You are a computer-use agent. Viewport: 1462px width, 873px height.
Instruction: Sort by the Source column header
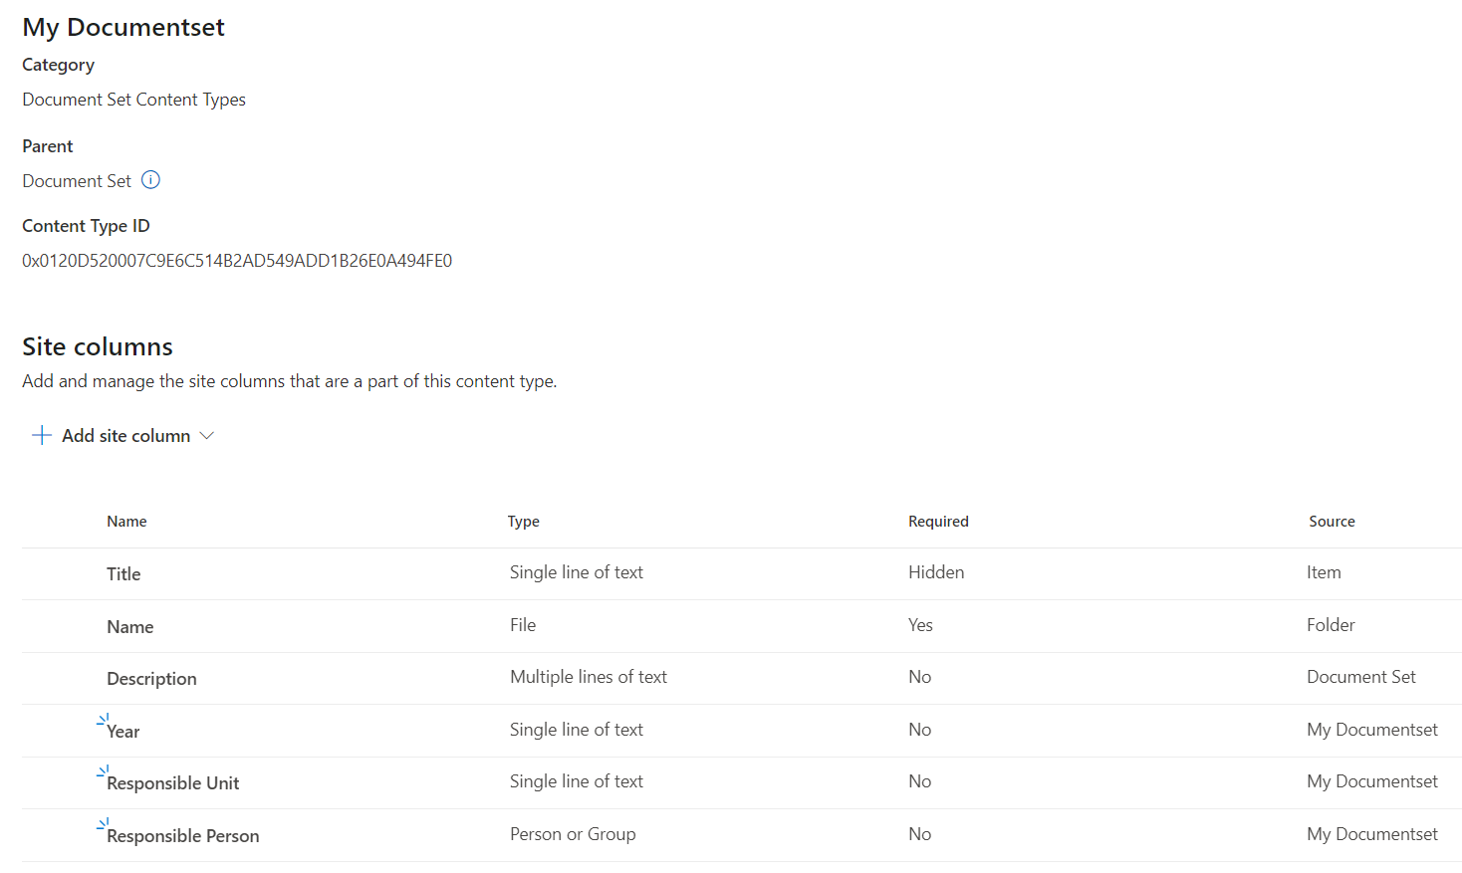coord(1332,522)
